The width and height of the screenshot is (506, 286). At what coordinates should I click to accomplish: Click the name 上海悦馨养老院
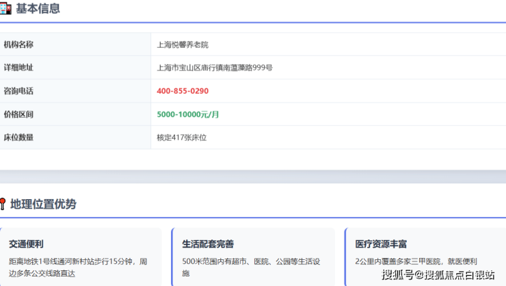[x=183, y=44]
